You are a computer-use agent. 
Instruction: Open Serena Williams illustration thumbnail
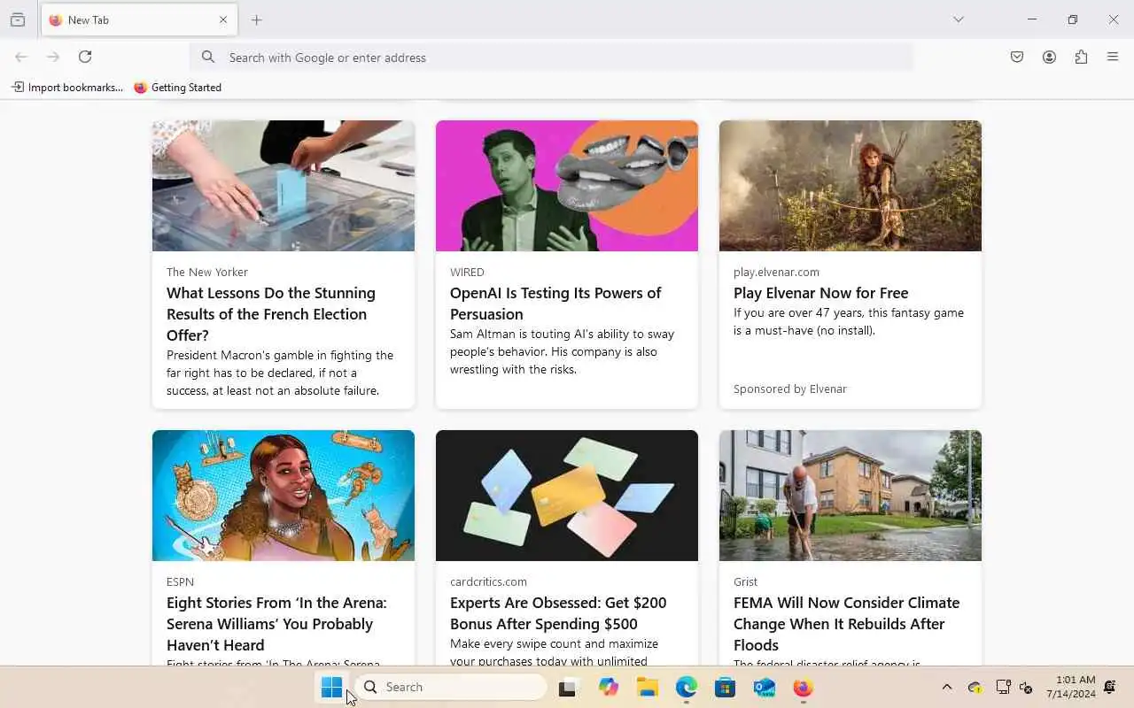click(283, 496)
